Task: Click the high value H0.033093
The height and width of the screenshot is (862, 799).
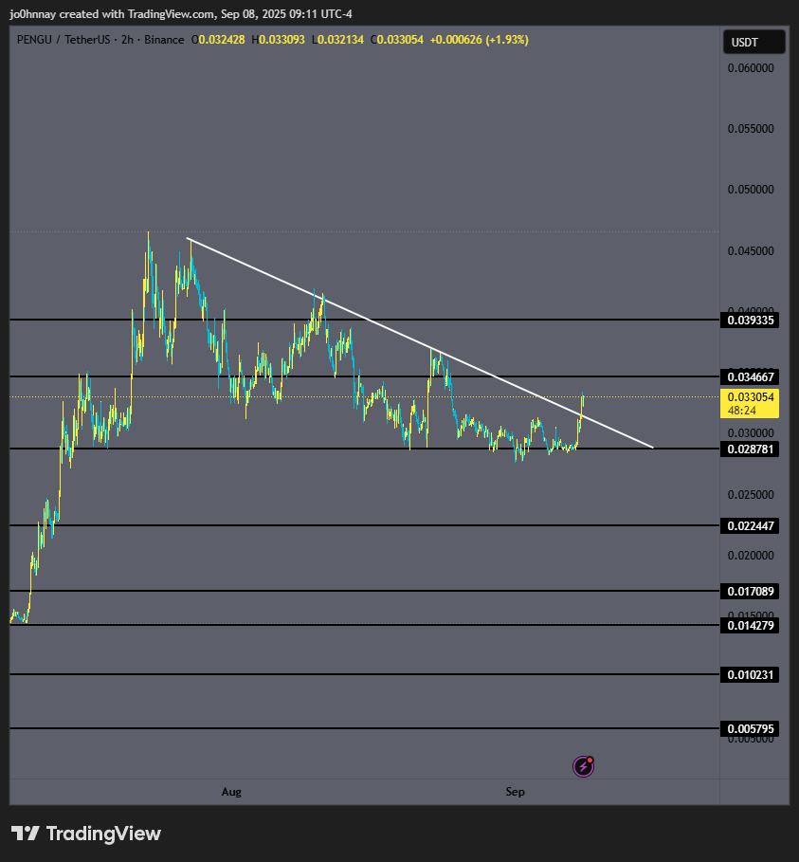Action: click(x=278, y=40)
